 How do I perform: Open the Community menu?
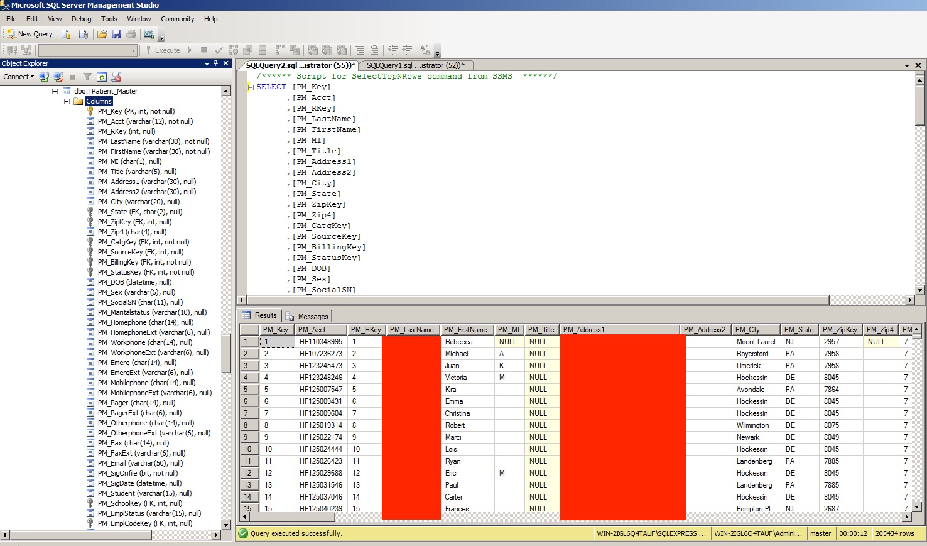point(177,19)
